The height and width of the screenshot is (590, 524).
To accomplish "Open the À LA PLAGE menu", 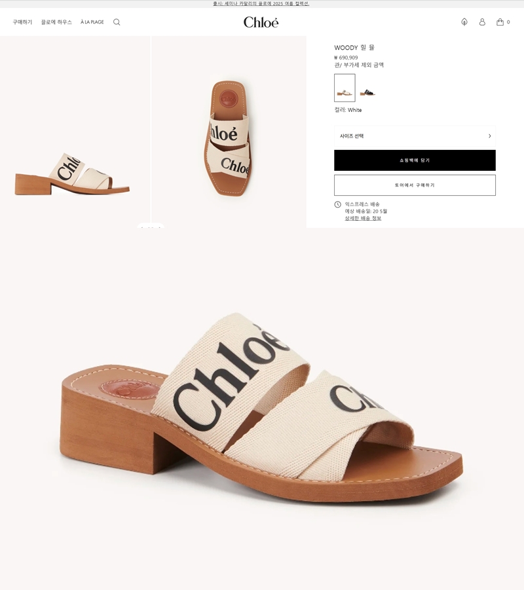I will click(x=92, y=22).
